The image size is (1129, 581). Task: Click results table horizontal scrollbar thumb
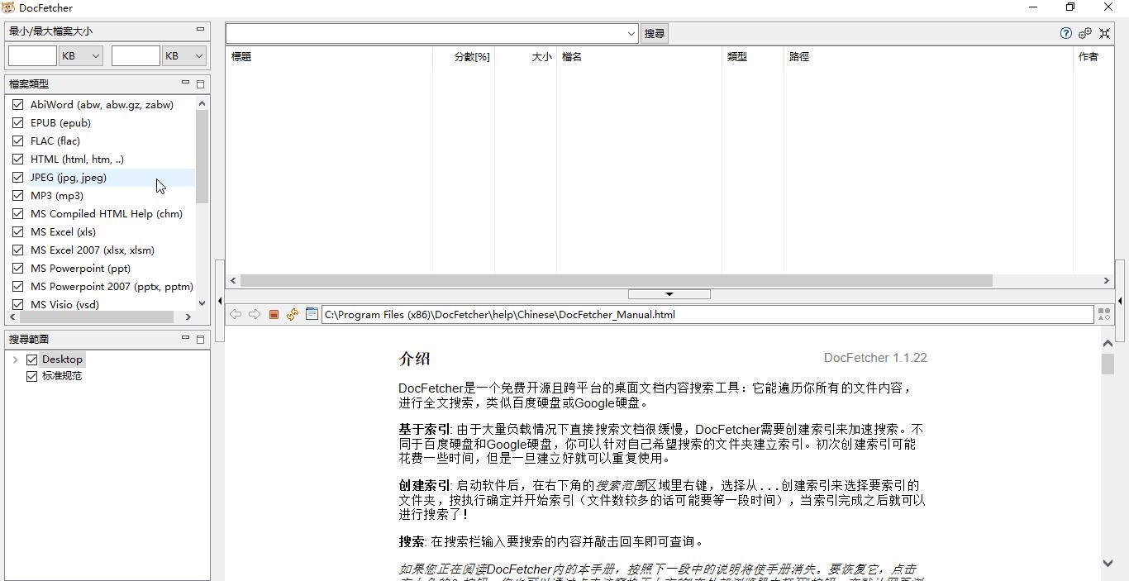tap(616, 280)
